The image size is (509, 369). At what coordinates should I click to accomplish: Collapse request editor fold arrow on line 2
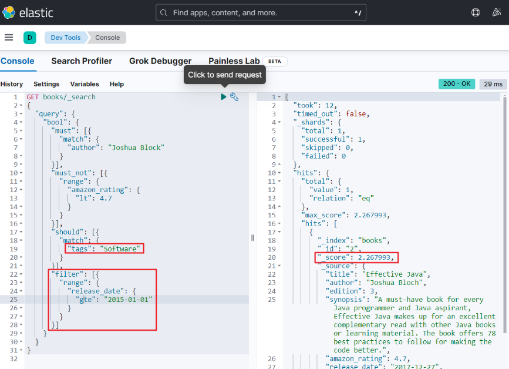pyautogui.click(x=21, y=106)
